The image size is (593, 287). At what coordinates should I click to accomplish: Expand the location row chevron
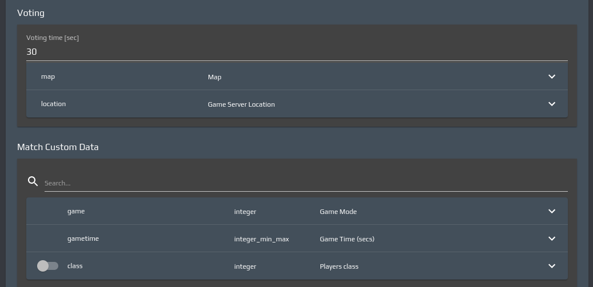pos(552,104)
